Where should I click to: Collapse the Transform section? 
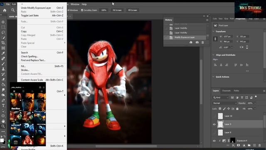[x=213, y=32]
